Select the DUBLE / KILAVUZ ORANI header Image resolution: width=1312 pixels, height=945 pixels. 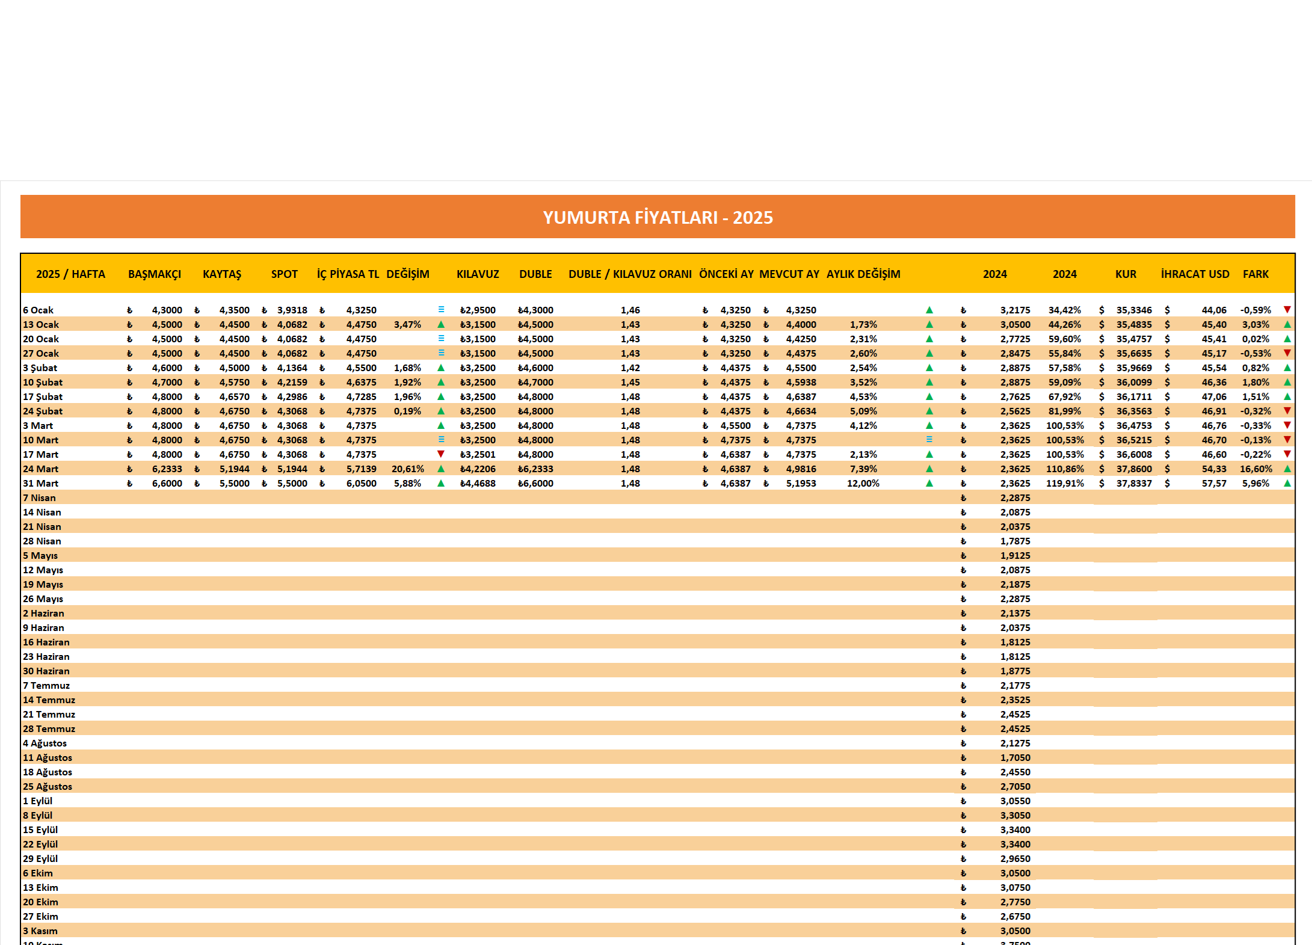point(630,274)
